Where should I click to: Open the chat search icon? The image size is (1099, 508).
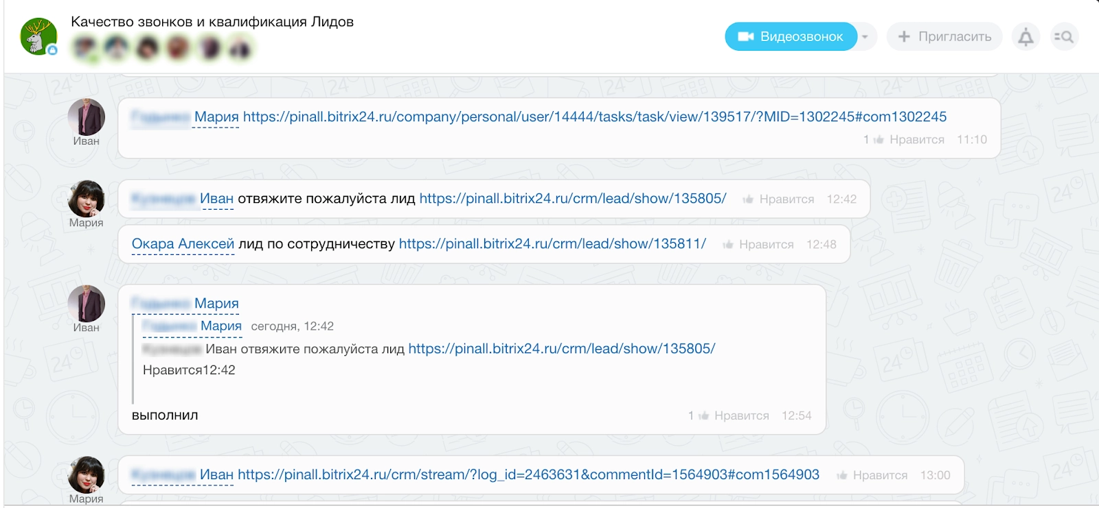pos(1064,37)
